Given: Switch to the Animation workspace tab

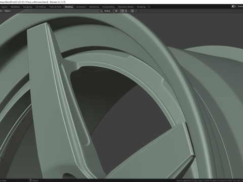Looking at the screenshot, I should coord(81,7).
